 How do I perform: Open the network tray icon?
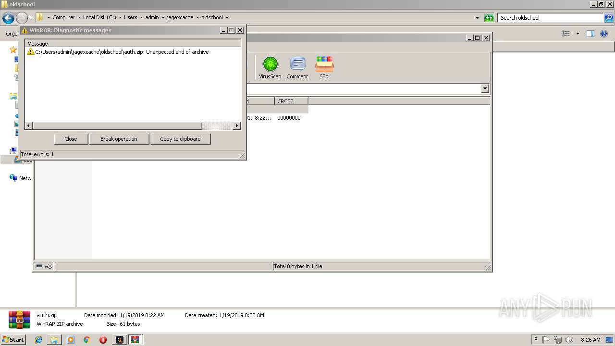(557, 340)
